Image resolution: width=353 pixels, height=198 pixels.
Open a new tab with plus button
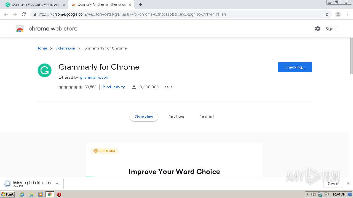(140, 5)
